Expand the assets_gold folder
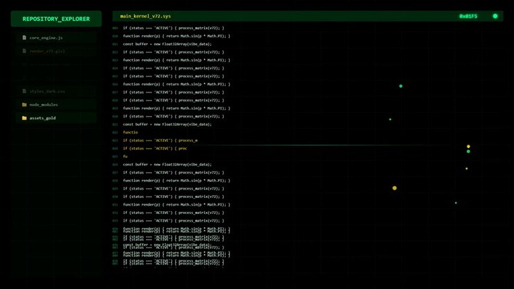This screenshot has height=289, width=514. tap(56, 118)
